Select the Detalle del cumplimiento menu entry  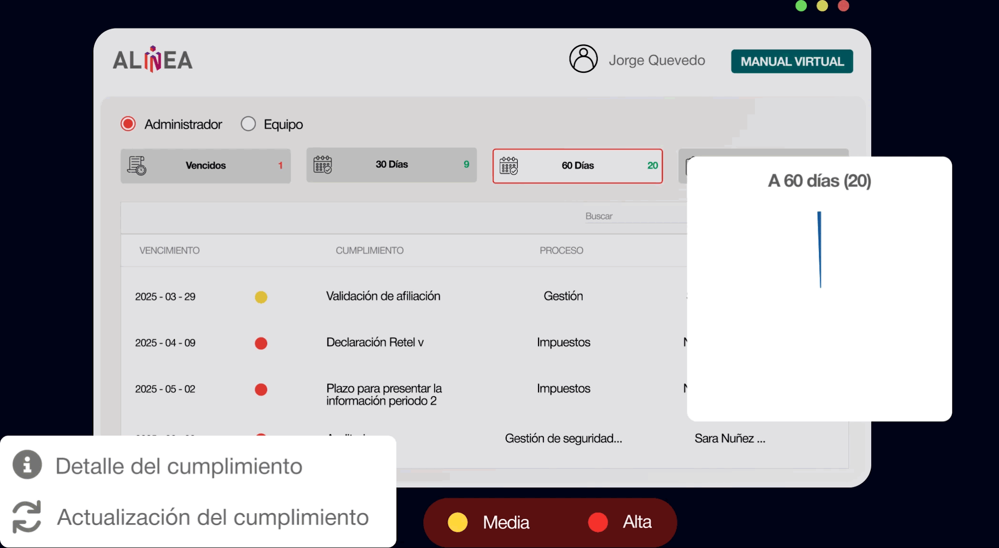click(x=179, y=466)
